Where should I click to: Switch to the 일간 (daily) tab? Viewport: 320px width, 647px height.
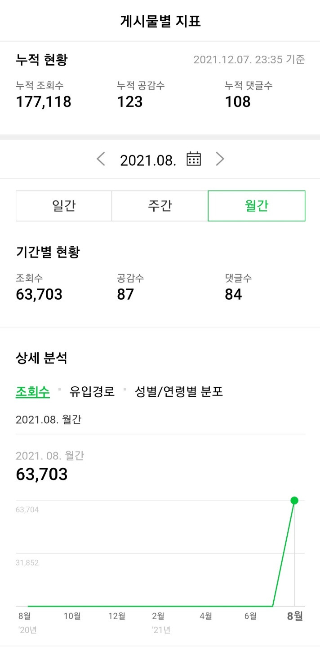[x=63, y=206]
